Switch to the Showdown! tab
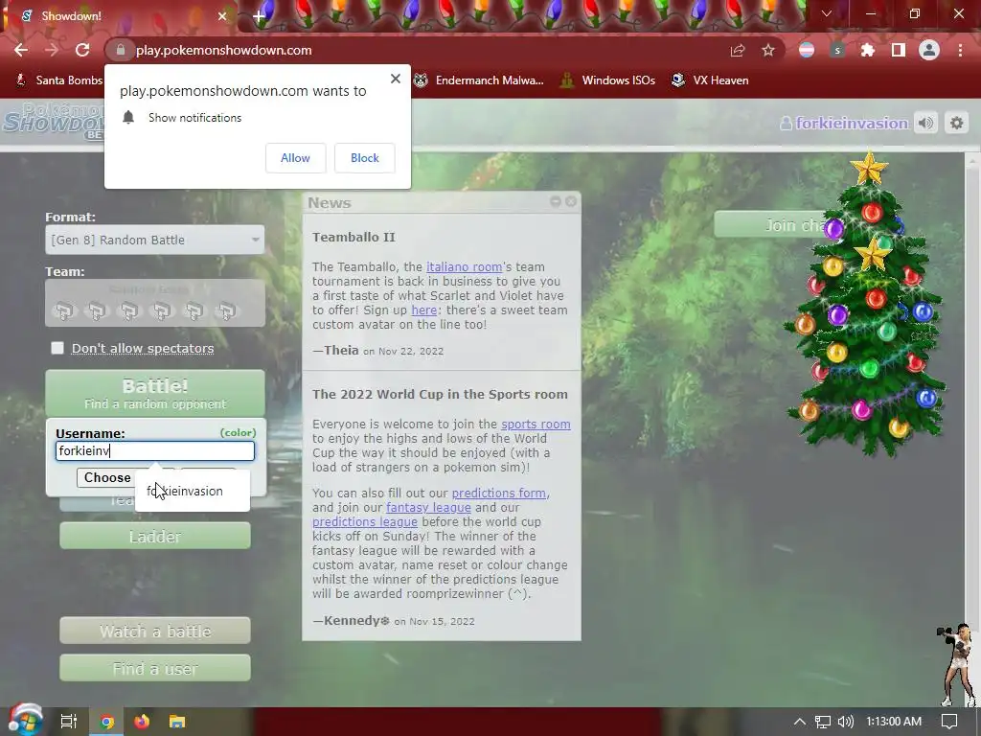The image size is (981, 736). (119, 16)
